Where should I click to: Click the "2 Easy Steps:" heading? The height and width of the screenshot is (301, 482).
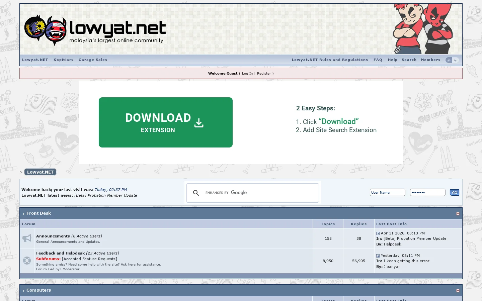[x=315, y=108]
